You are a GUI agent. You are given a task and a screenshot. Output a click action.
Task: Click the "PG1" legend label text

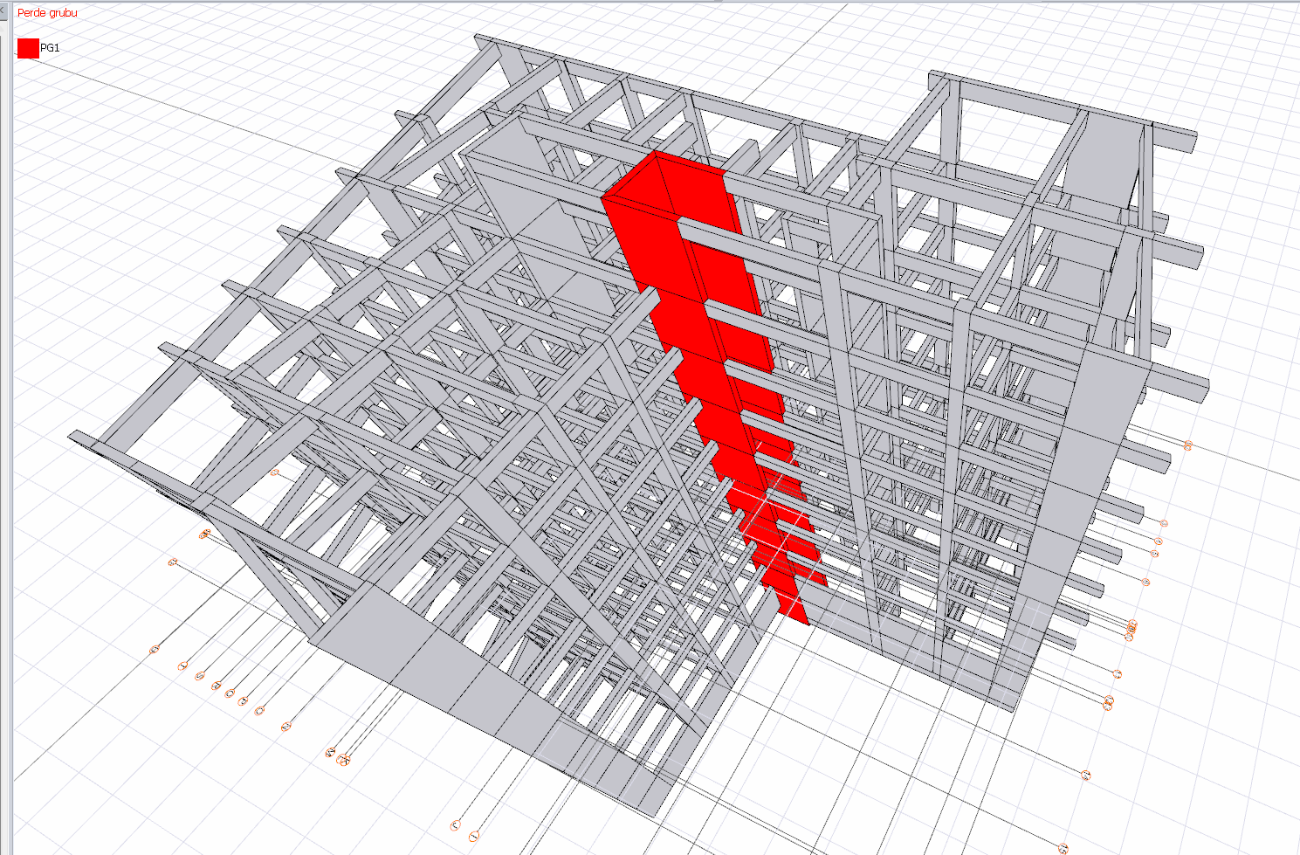tap(51, 48)
